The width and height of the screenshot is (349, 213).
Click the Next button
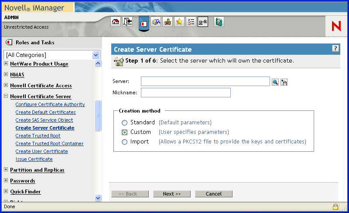pyautogui.click(x=171, y=194)
